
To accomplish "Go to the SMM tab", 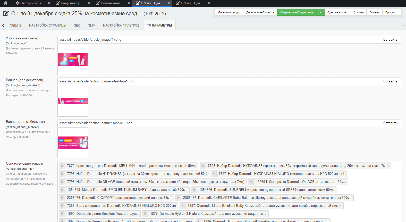I will (92, 25).
